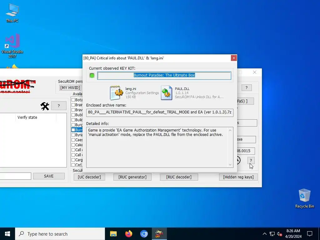This screenshot has width=320, height=240.
Task: Check the Bota... game checkbox
Action: click(73, 100)
